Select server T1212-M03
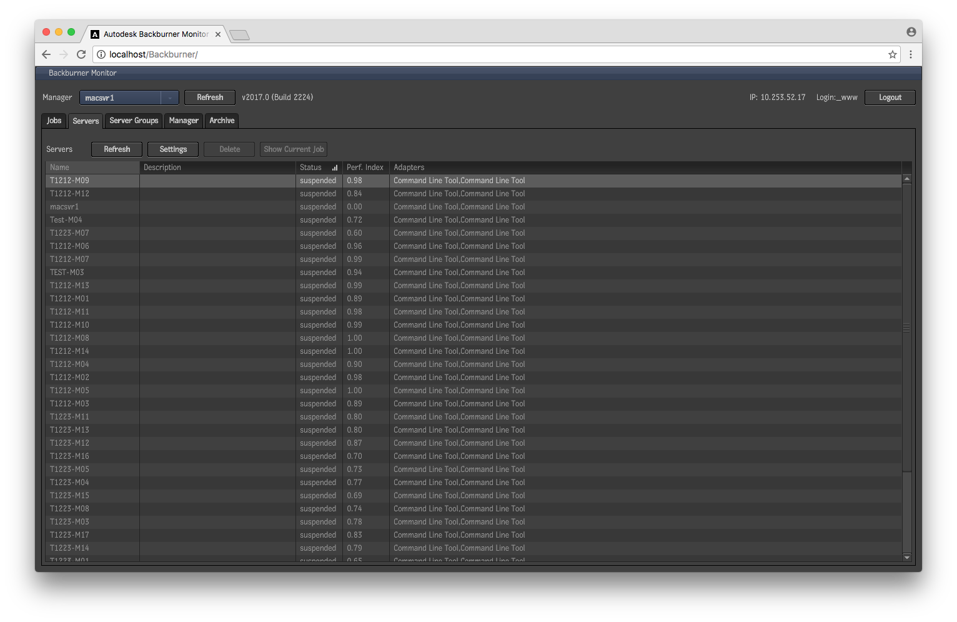The height and width of the screenshot is (622, 957). [x=474, y=404]
